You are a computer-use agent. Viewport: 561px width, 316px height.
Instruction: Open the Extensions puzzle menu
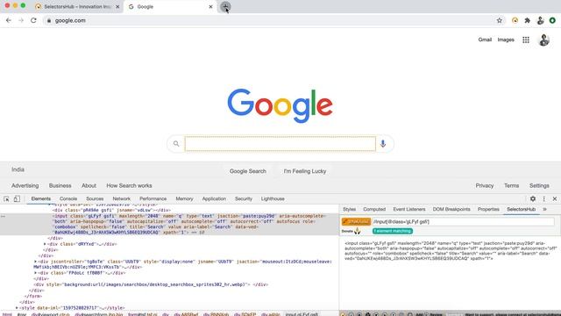tap(528, 20)
